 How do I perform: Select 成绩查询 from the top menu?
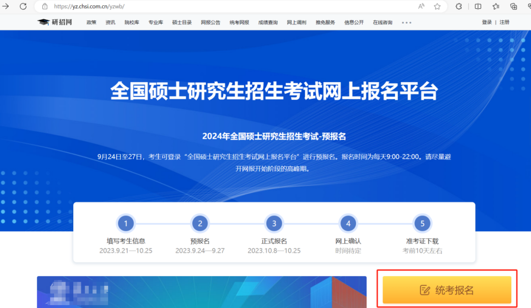click(268, 23)
